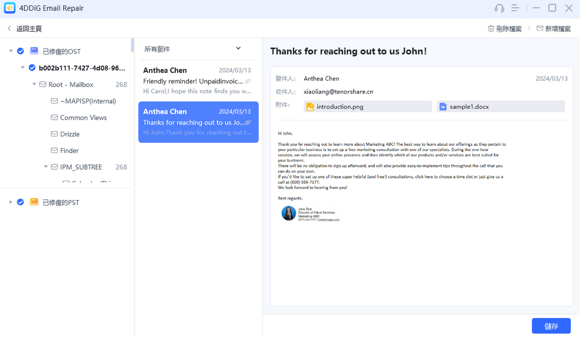This screenshot has width=580, height=337.
Task: Select the Common Views folder
Action: pos(83,118)
